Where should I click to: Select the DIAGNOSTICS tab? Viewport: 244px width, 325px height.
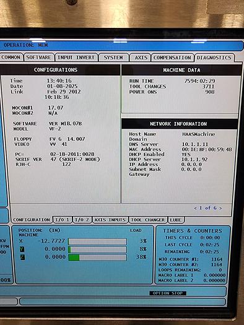(214, 58)
